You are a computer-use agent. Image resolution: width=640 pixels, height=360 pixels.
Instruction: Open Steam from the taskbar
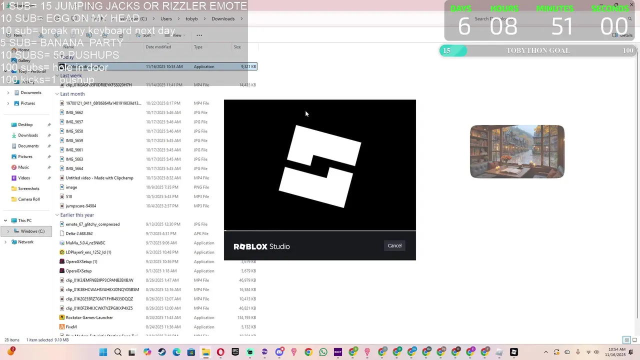(162, 352)
